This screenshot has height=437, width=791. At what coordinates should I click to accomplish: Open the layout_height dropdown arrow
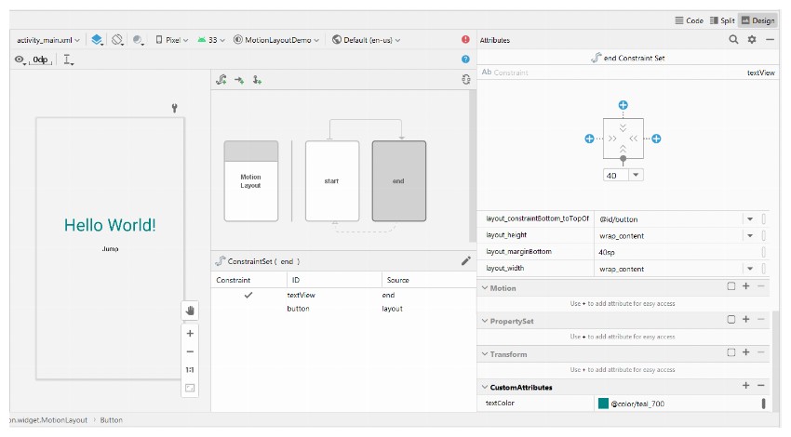pos(750,235)
